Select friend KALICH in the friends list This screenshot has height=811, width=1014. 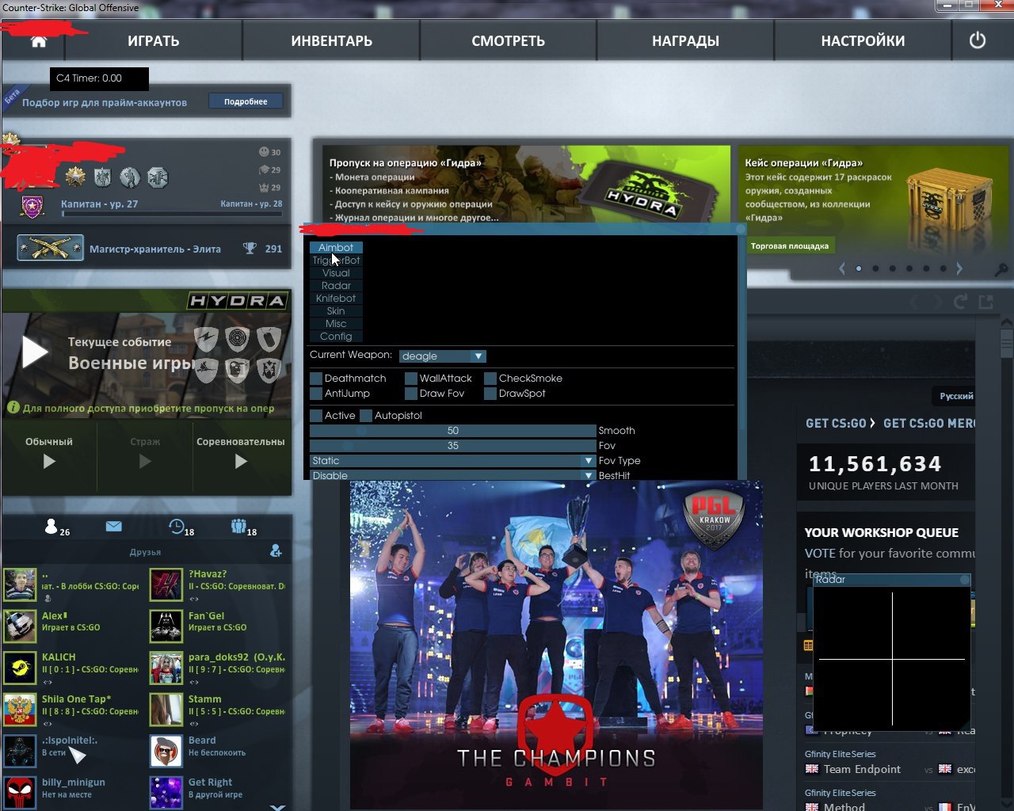click(59, 657)
